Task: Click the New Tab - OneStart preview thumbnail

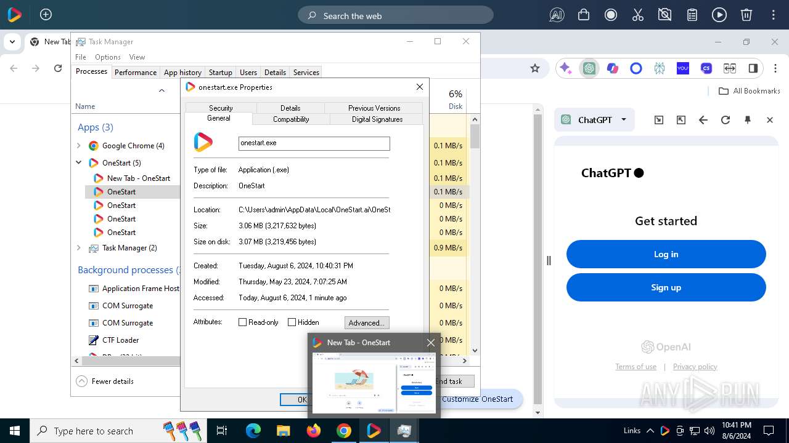Action: pos(374,382)
